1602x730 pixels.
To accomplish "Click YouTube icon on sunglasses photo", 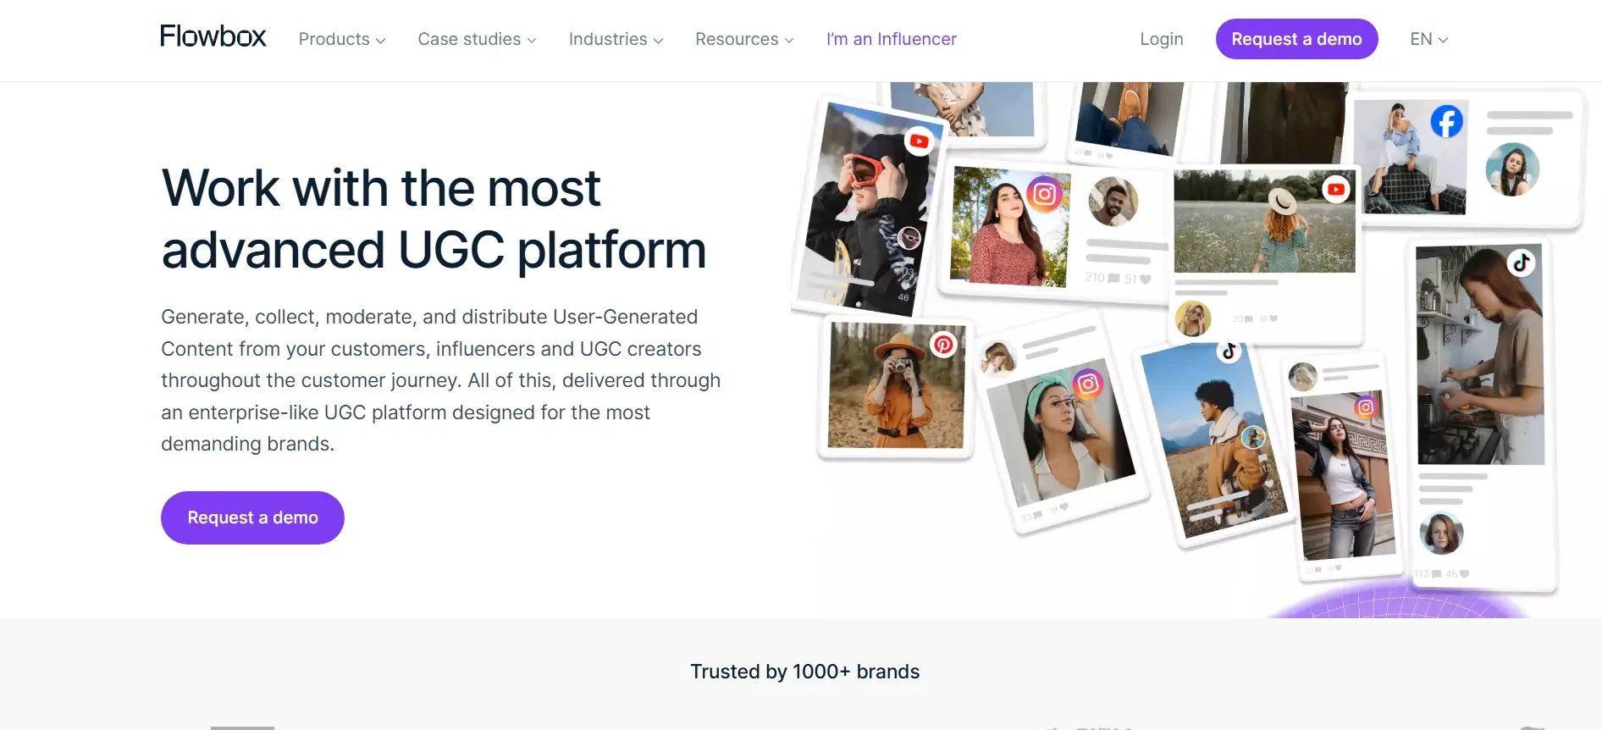I will pyautogui.click(x=919, y=141).
